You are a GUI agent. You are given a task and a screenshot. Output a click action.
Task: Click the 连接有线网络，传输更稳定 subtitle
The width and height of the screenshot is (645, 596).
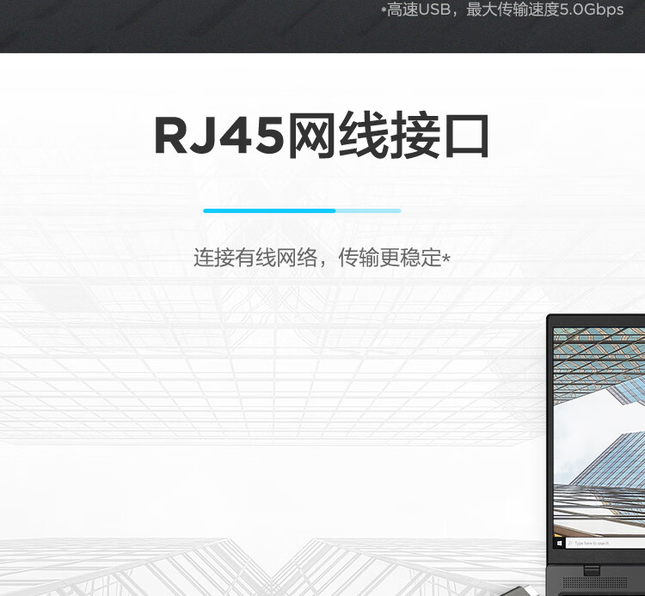(x=322, y=258)
